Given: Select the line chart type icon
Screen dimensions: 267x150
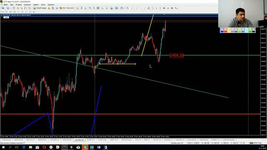Looking at the screenshot, I should coord(86,8).
